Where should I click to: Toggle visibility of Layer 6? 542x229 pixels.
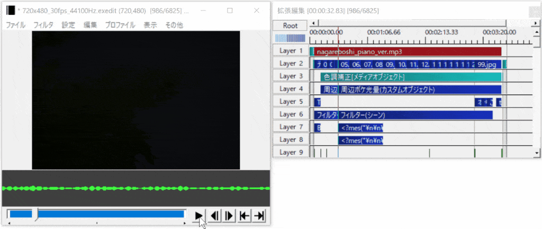(290, 114)
